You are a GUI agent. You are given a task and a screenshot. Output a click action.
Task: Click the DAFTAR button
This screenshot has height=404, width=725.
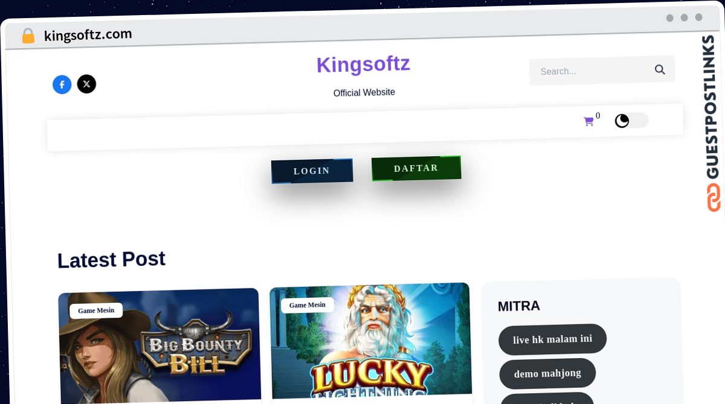(416, 168)
